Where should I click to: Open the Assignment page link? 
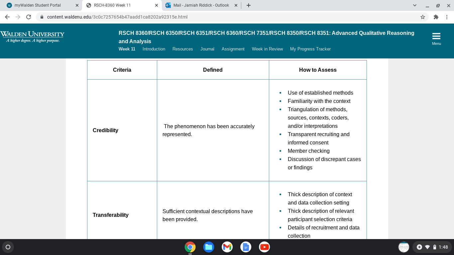pyautogui.click(x=233, y=49)
